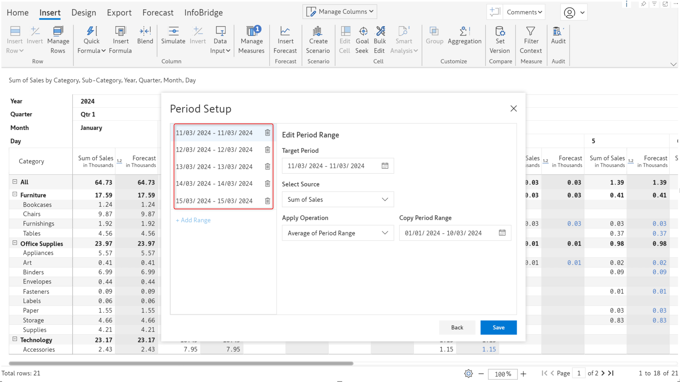Open the Target Period calendar picker
The image size is (680, 382).
pos(385,166)
